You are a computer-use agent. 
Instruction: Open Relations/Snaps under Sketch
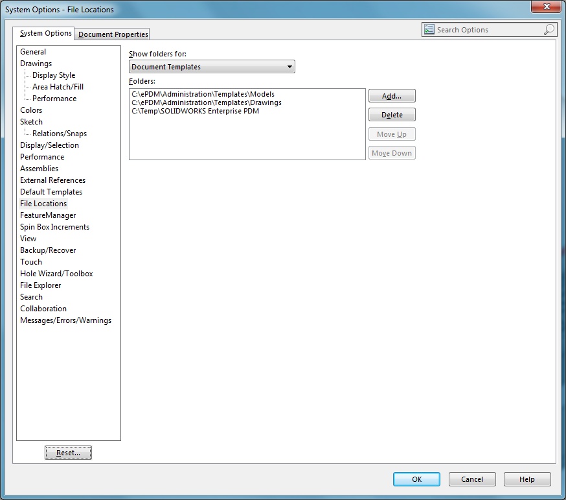coord(60,134)
